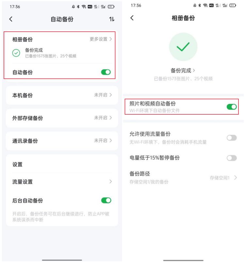The image size is (245, 262).
Task: Open 更多设置 for album backup
Action: pos(101,39)
